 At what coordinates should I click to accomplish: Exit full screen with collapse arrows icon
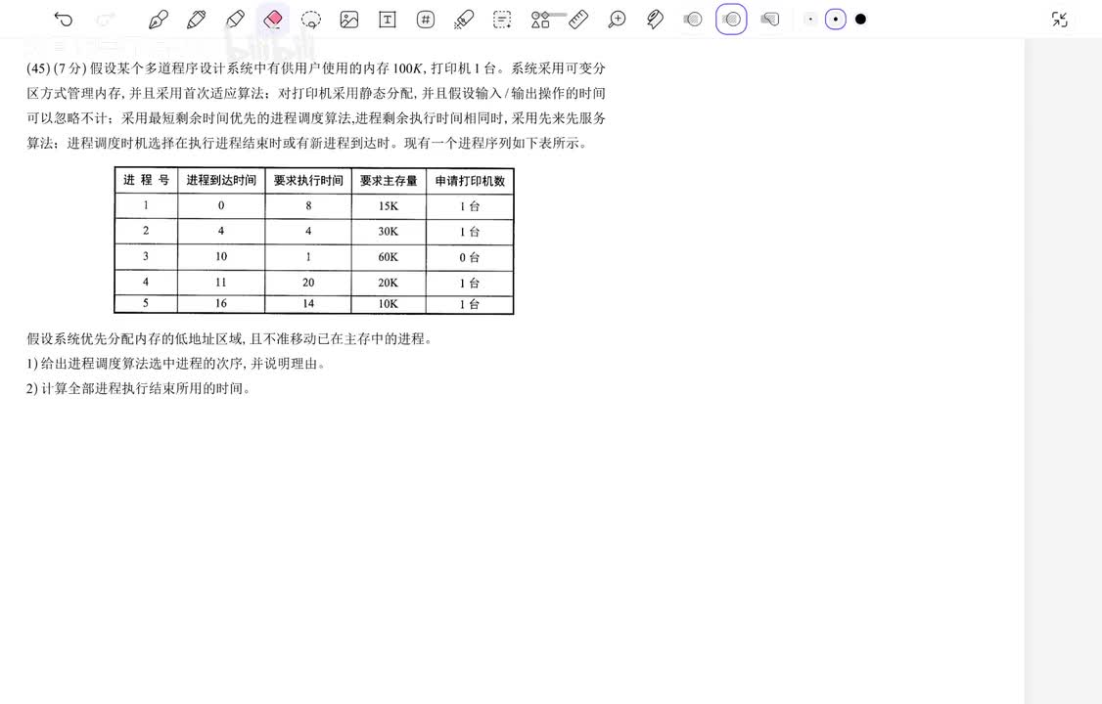[1060, 20]
